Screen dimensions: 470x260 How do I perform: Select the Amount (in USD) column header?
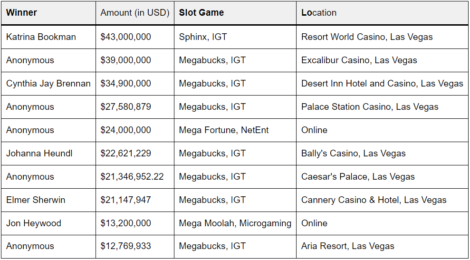click(x=135, y=13)
